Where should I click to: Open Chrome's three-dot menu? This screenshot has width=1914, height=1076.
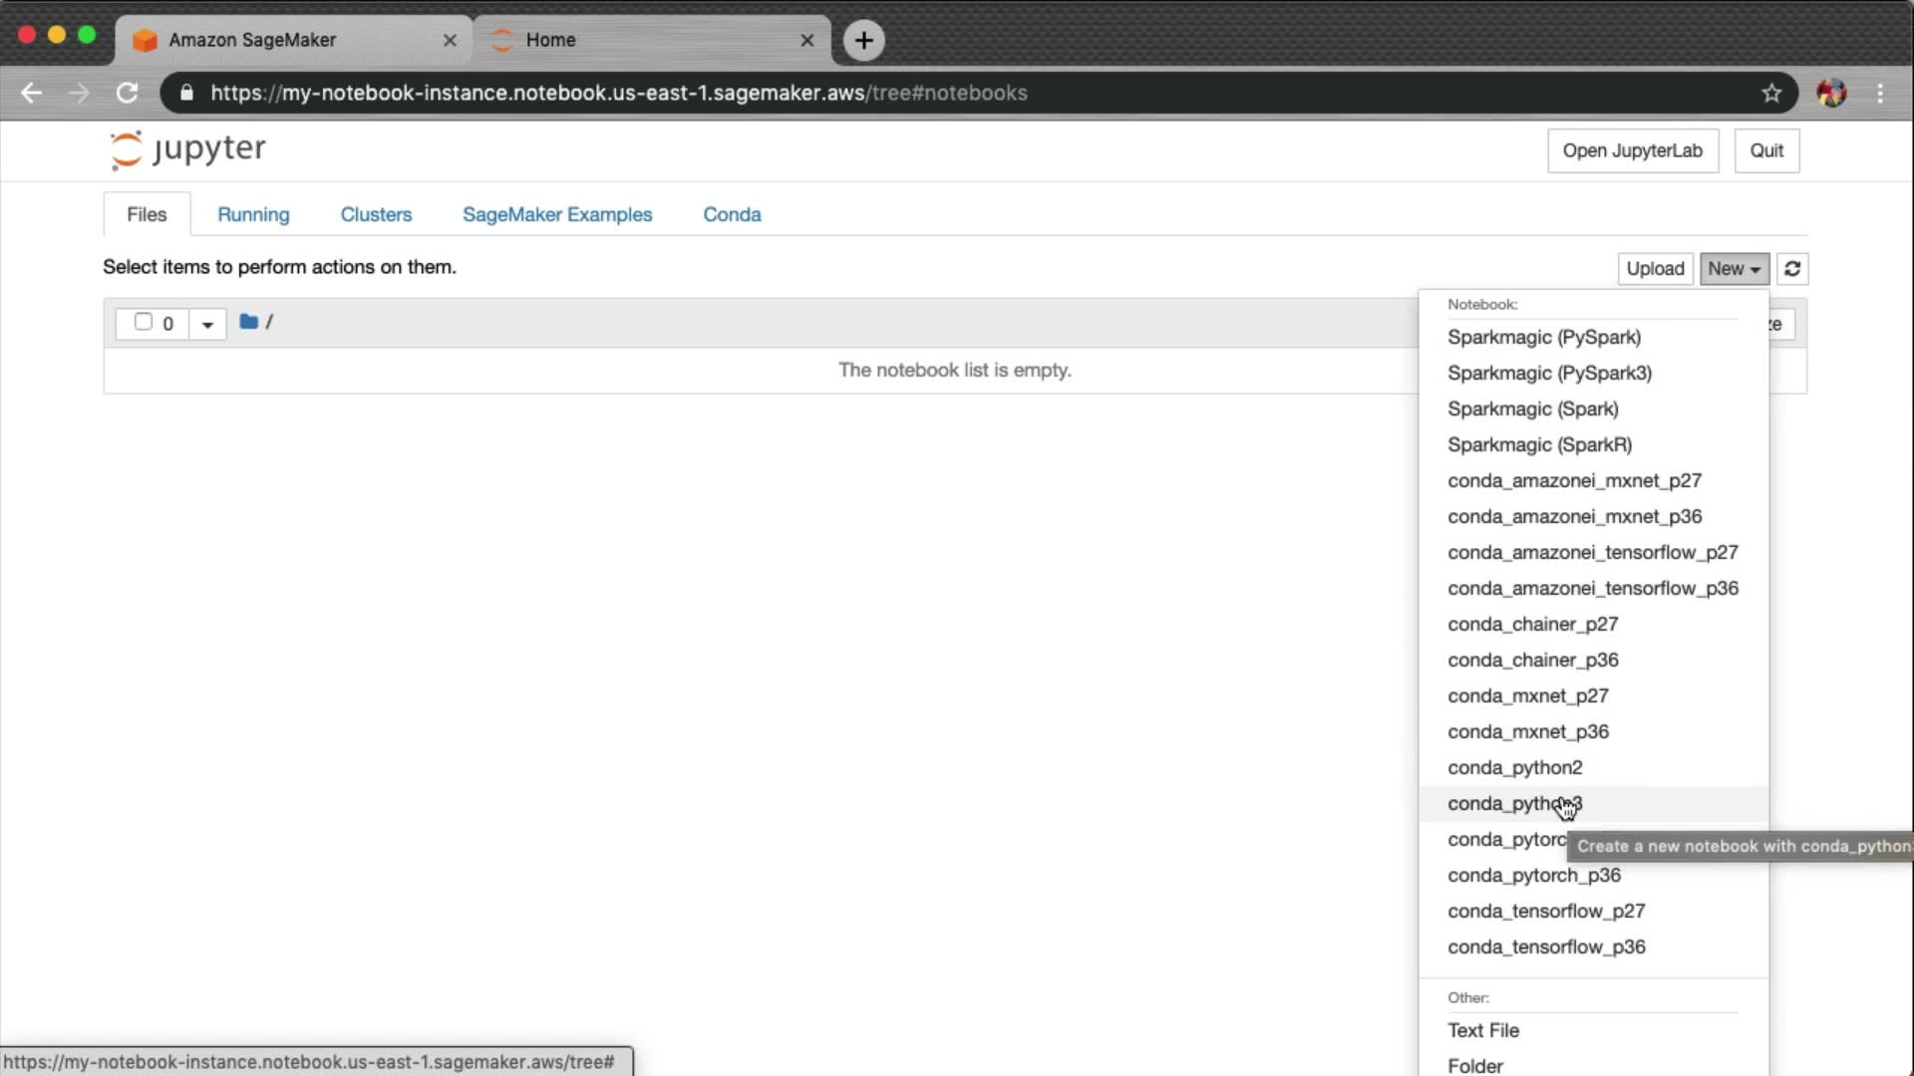1880,93
